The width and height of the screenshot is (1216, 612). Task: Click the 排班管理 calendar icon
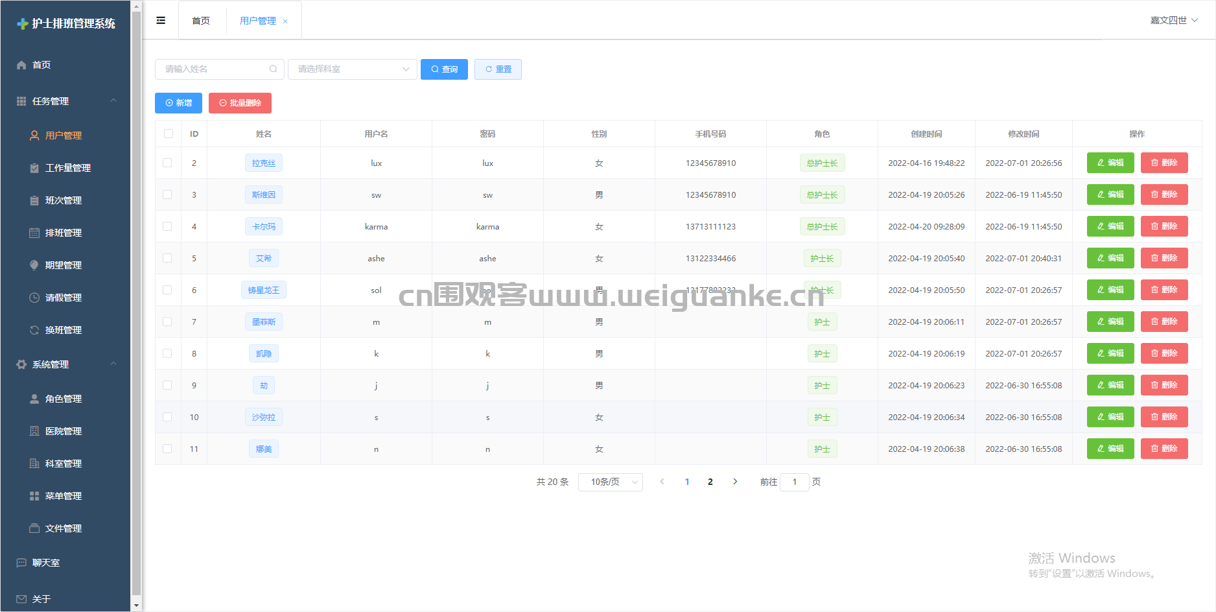(x=34, y=233)
